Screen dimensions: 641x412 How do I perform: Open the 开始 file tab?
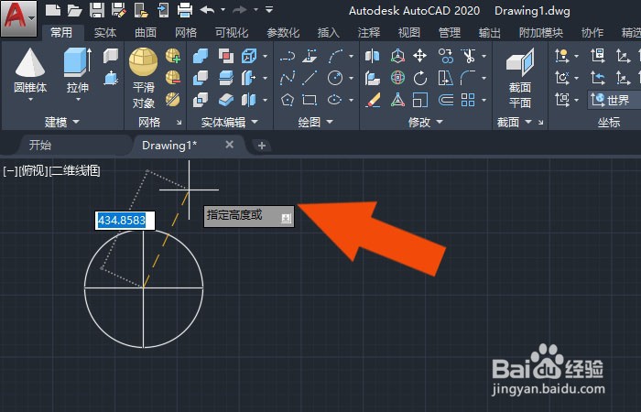40,145
